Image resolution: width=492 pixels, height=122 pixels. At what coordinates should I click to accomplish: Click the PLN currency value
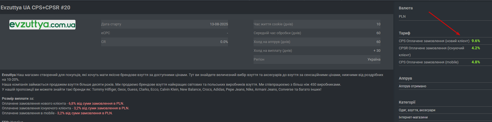pyautogui.click(x=402, y=17)
